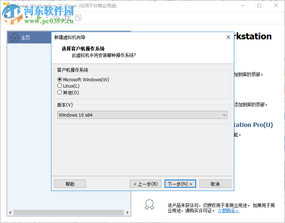Click the library scrollbar left arrow
Screen dimensions: 285x223
click(10, 212)
